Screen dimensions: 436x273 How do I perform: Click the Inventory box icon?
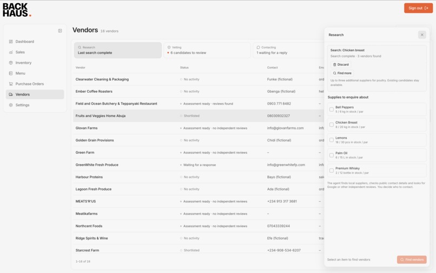[x=11, y=63]
